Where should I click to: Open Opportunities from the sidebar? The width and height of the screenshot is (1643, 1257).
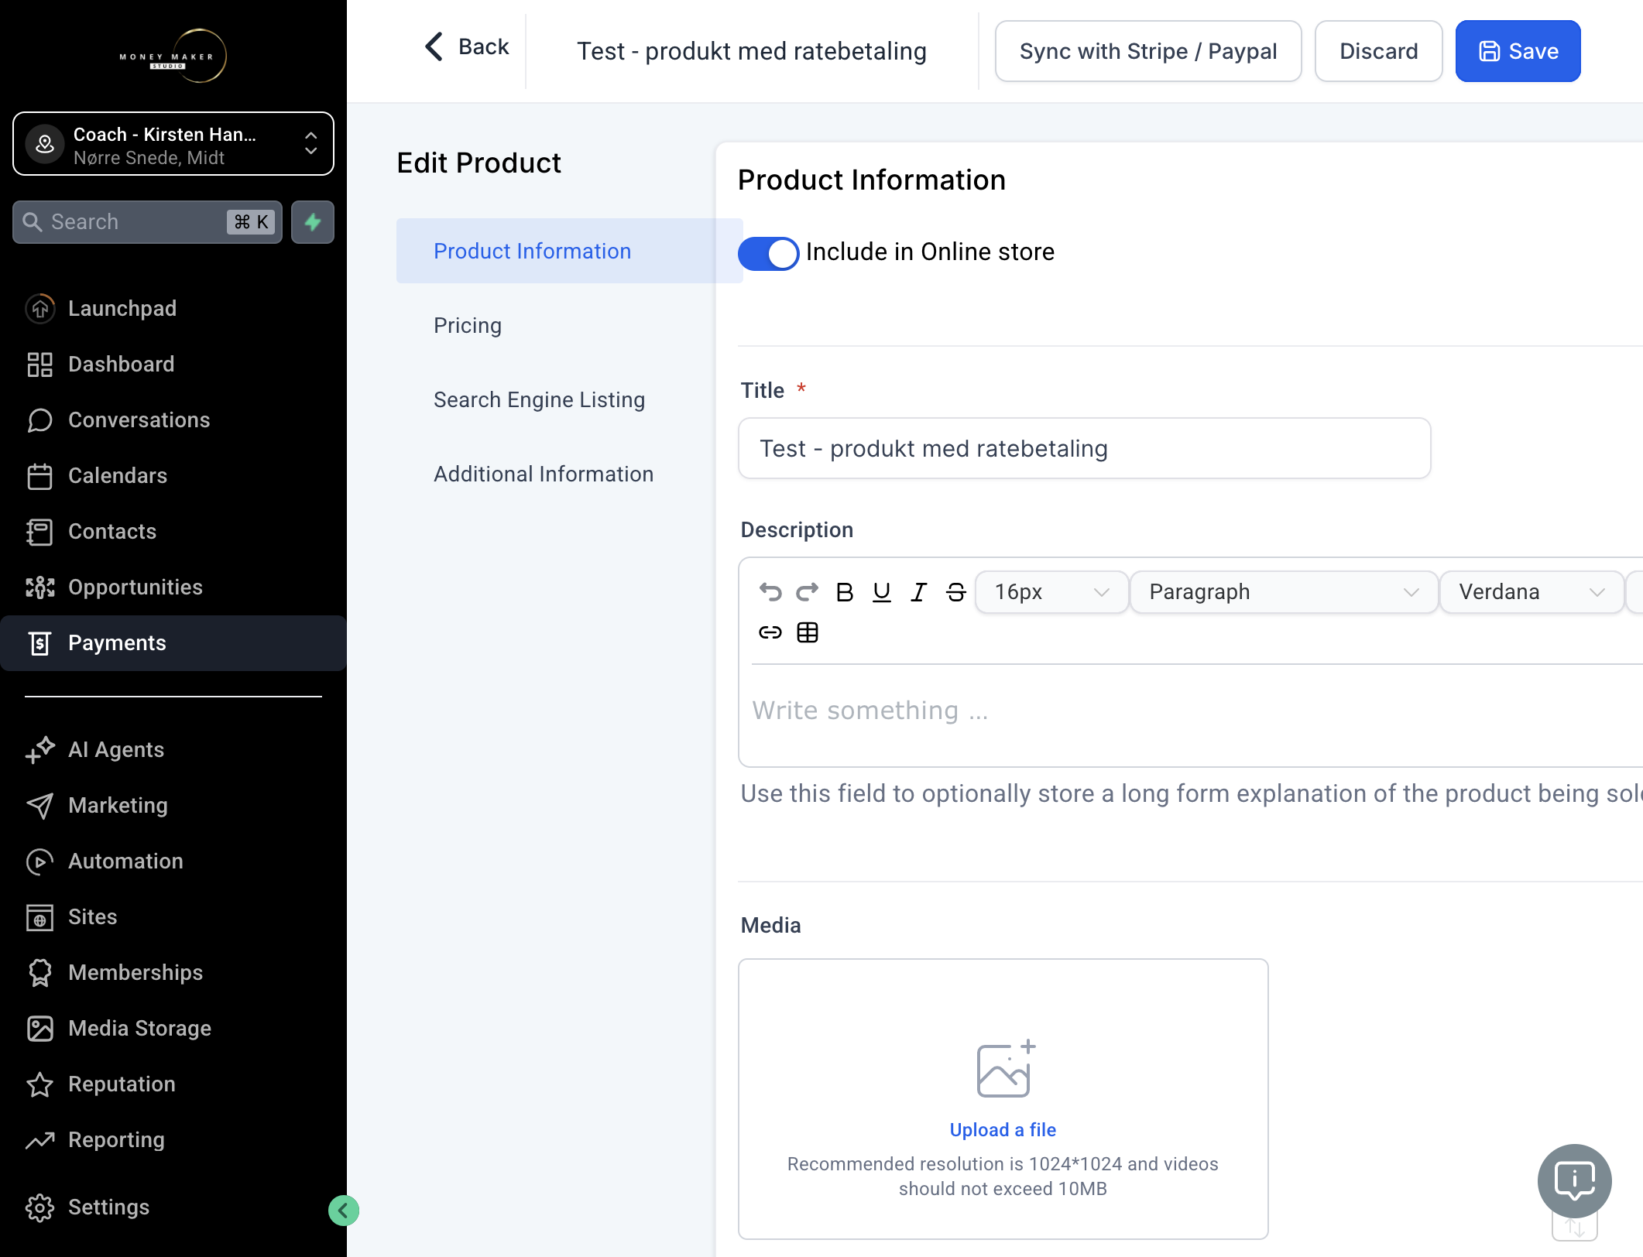click(x=173, y=587)
